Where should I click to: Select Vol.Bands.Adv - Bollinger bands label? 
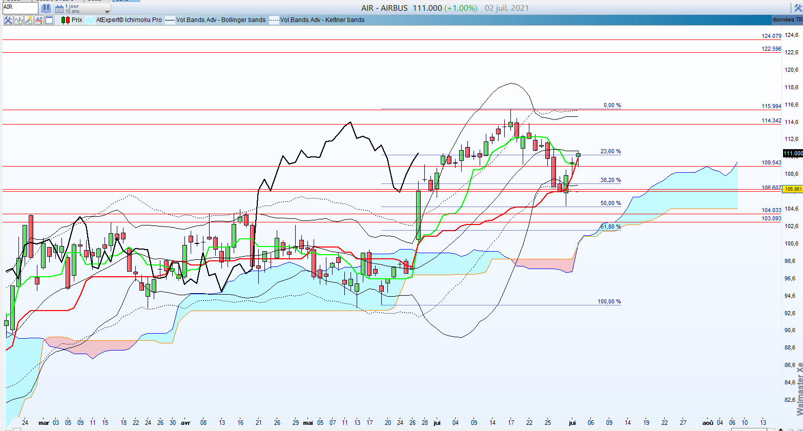(x=221, y=20)
